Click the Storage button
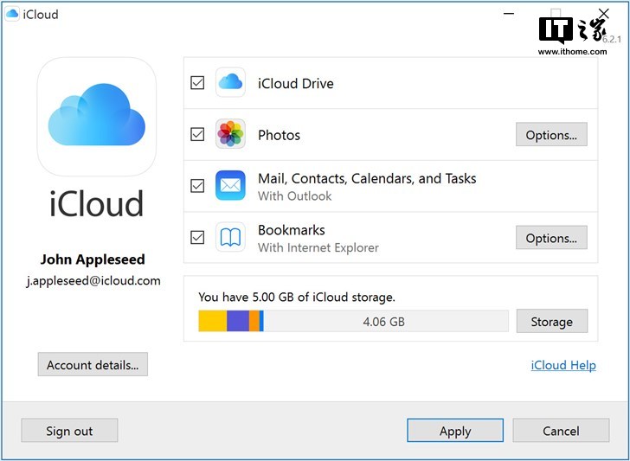The image size is (630, 461). (x=551, y=322)
